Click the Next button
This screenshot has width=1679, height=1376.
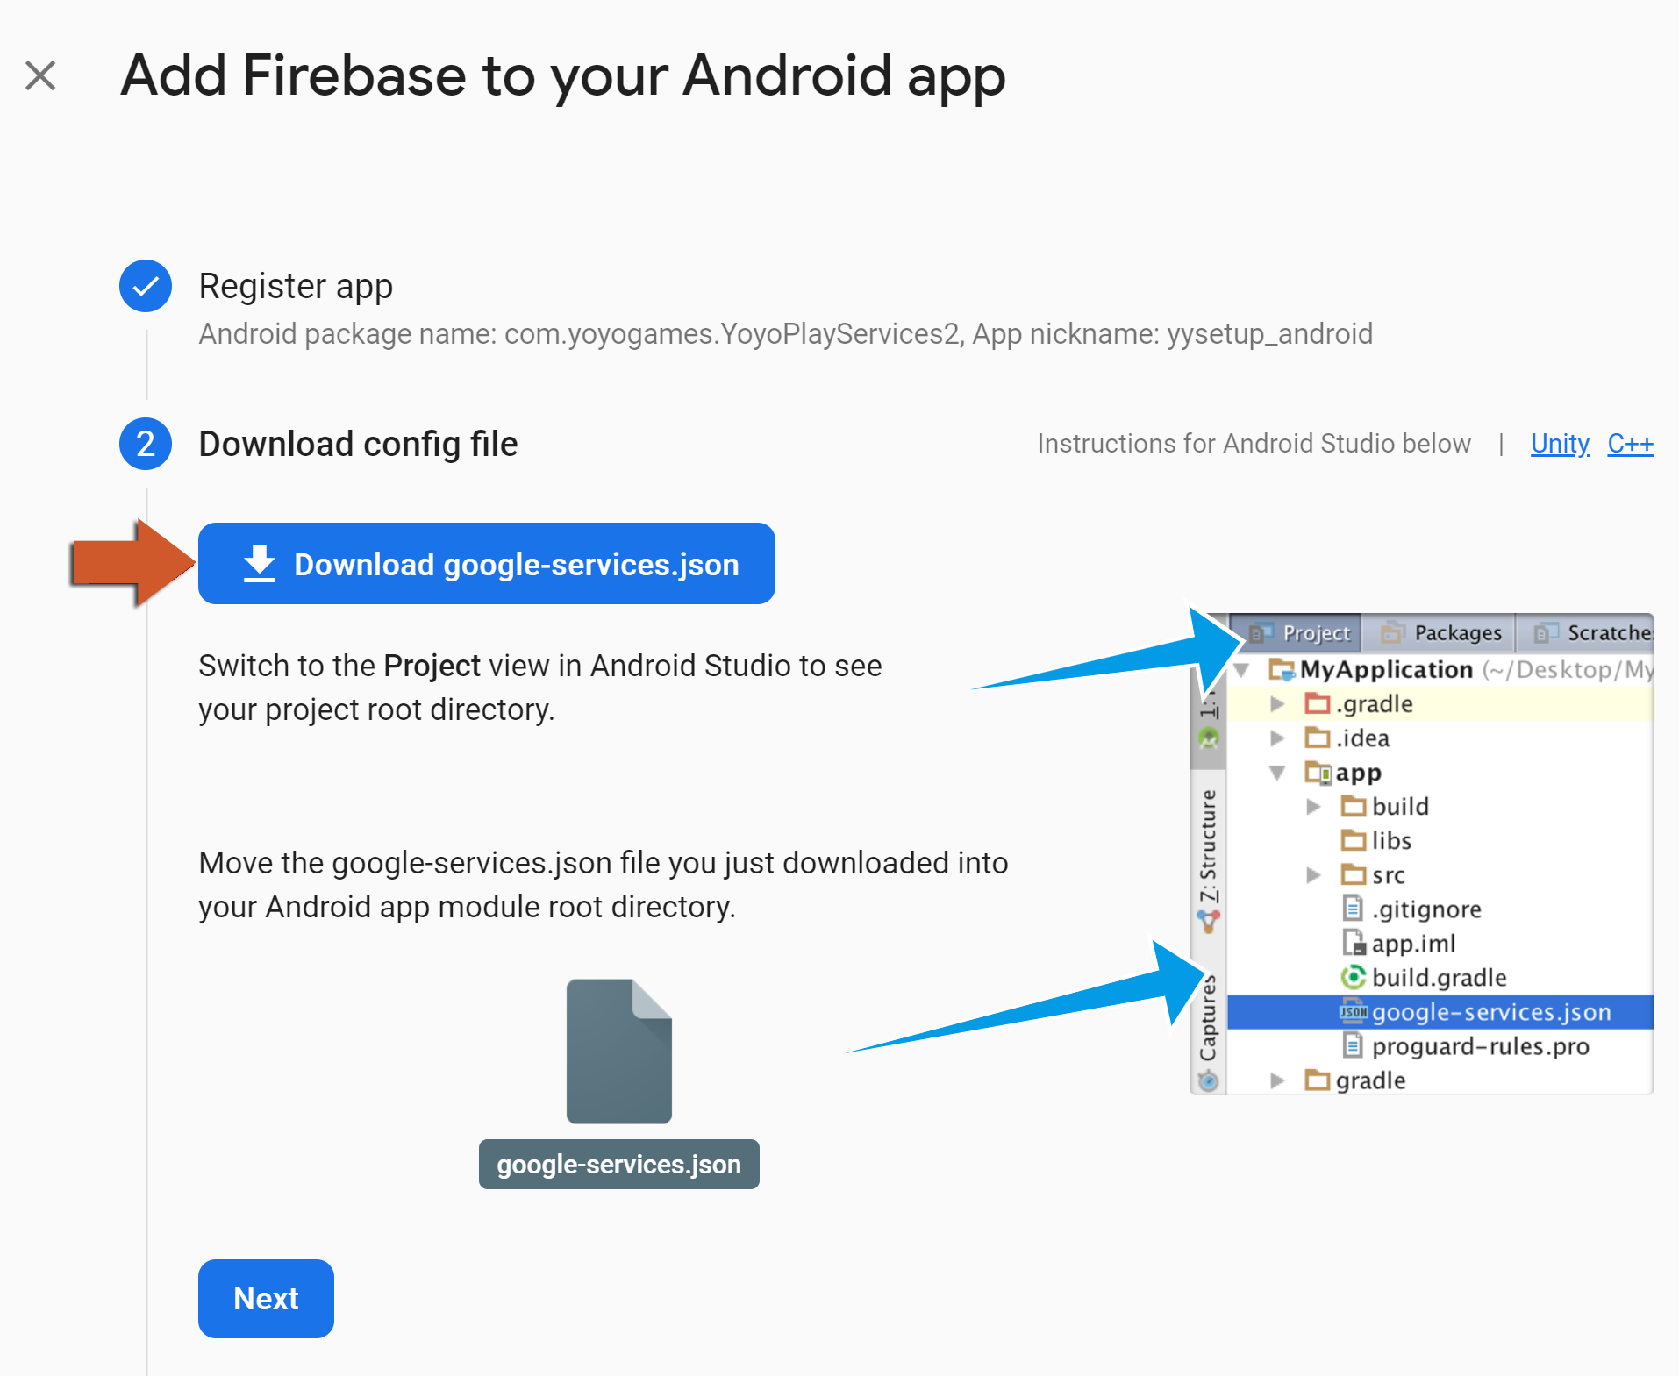(266, 1299)
